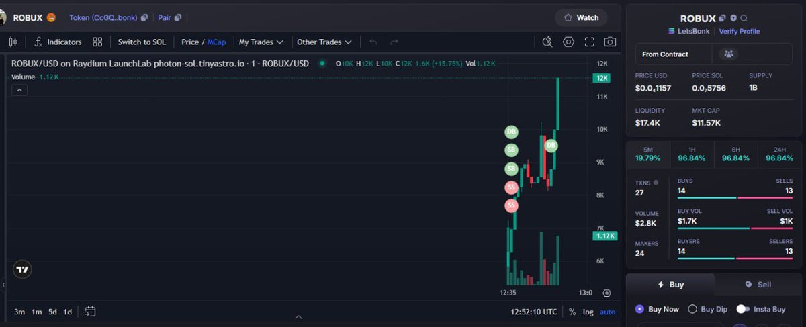Click the orange badge next to ROBUX
806x327 pixels.
51,18
